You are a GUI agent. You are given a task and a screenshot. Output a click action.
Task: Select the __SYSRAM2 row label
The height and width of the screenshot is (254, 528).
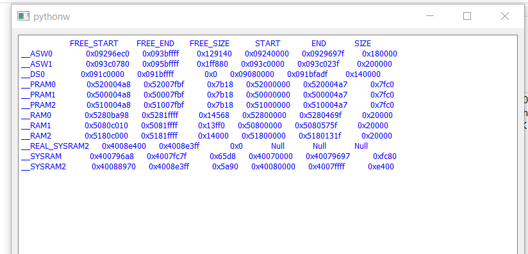click(44, 167)
